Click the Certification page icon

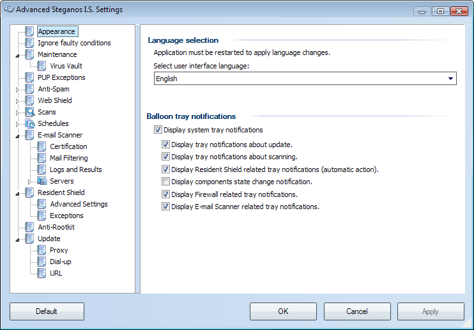point(42,146)
